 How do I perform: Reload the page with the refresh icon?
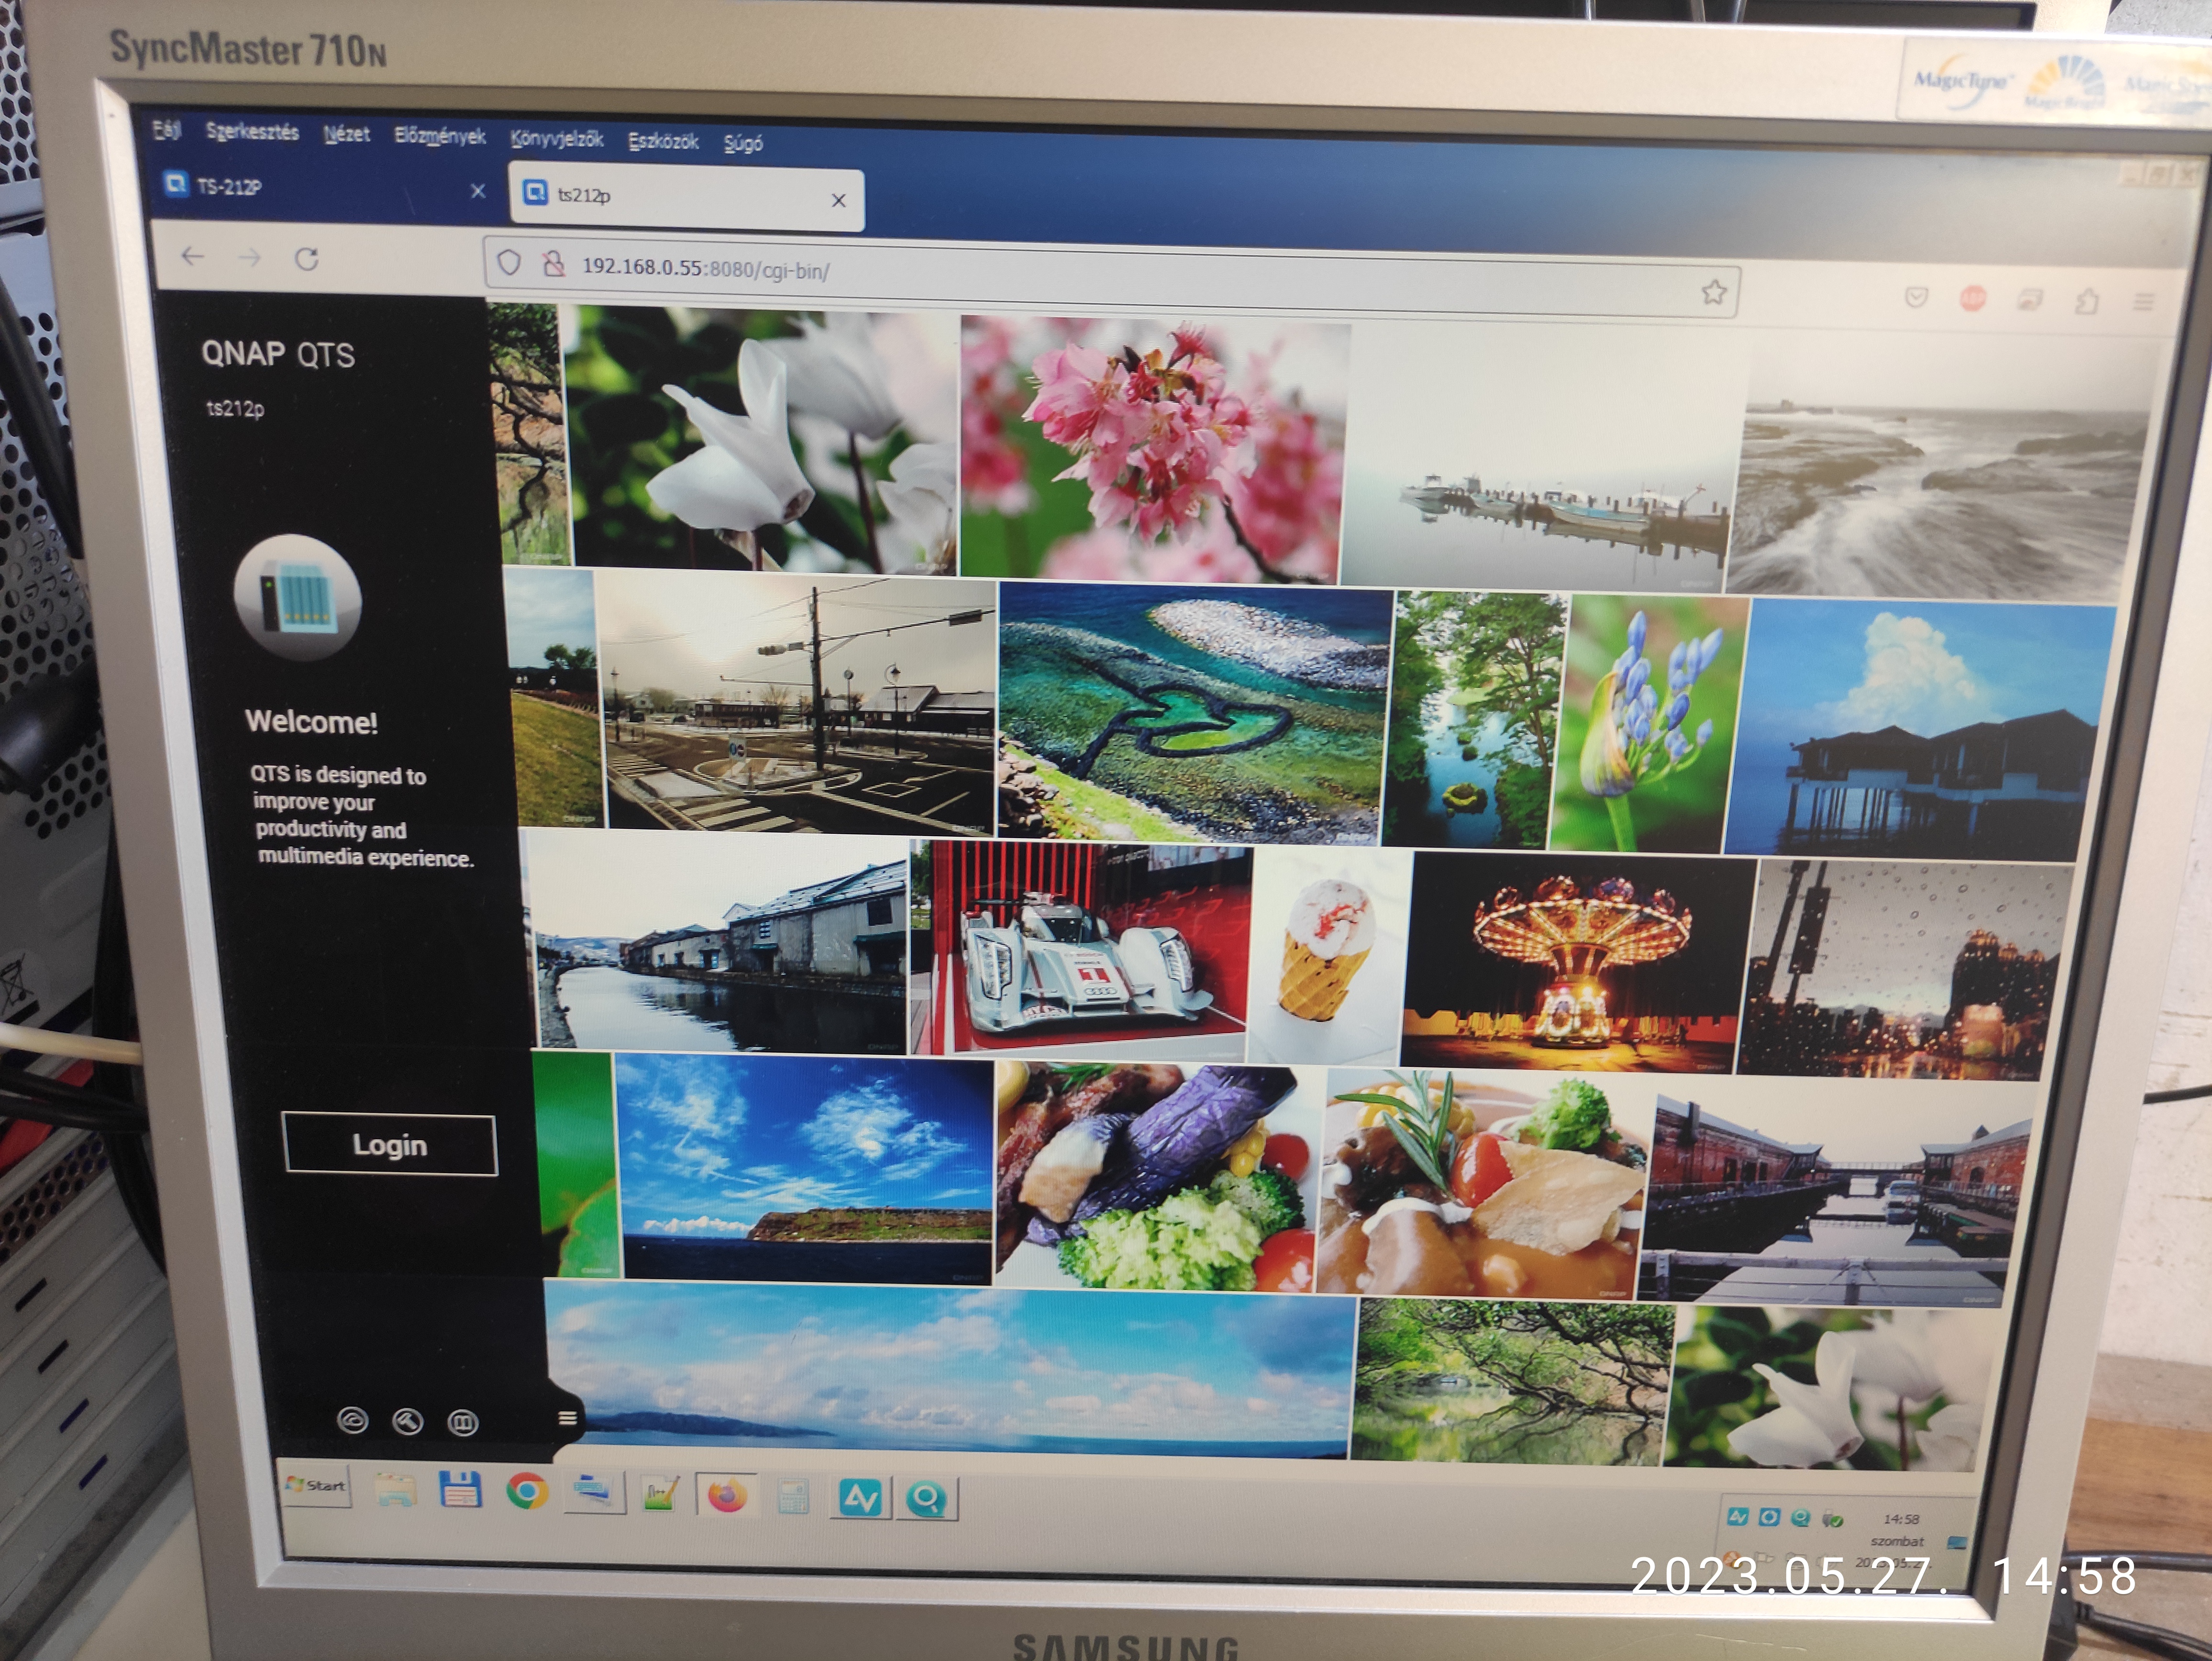307,259
